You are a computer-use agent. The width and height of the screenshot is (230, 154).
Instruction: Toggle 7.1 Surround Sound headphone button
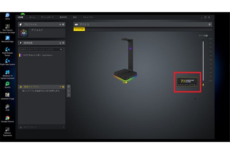187,82
